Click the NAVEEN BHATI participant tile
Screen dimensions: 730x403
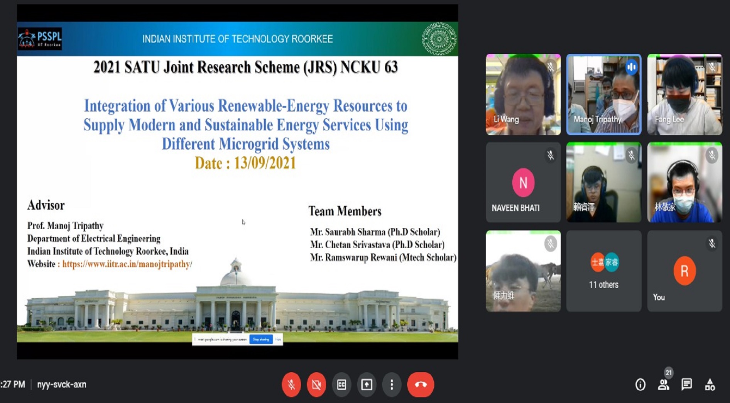[x=523, y=182]
